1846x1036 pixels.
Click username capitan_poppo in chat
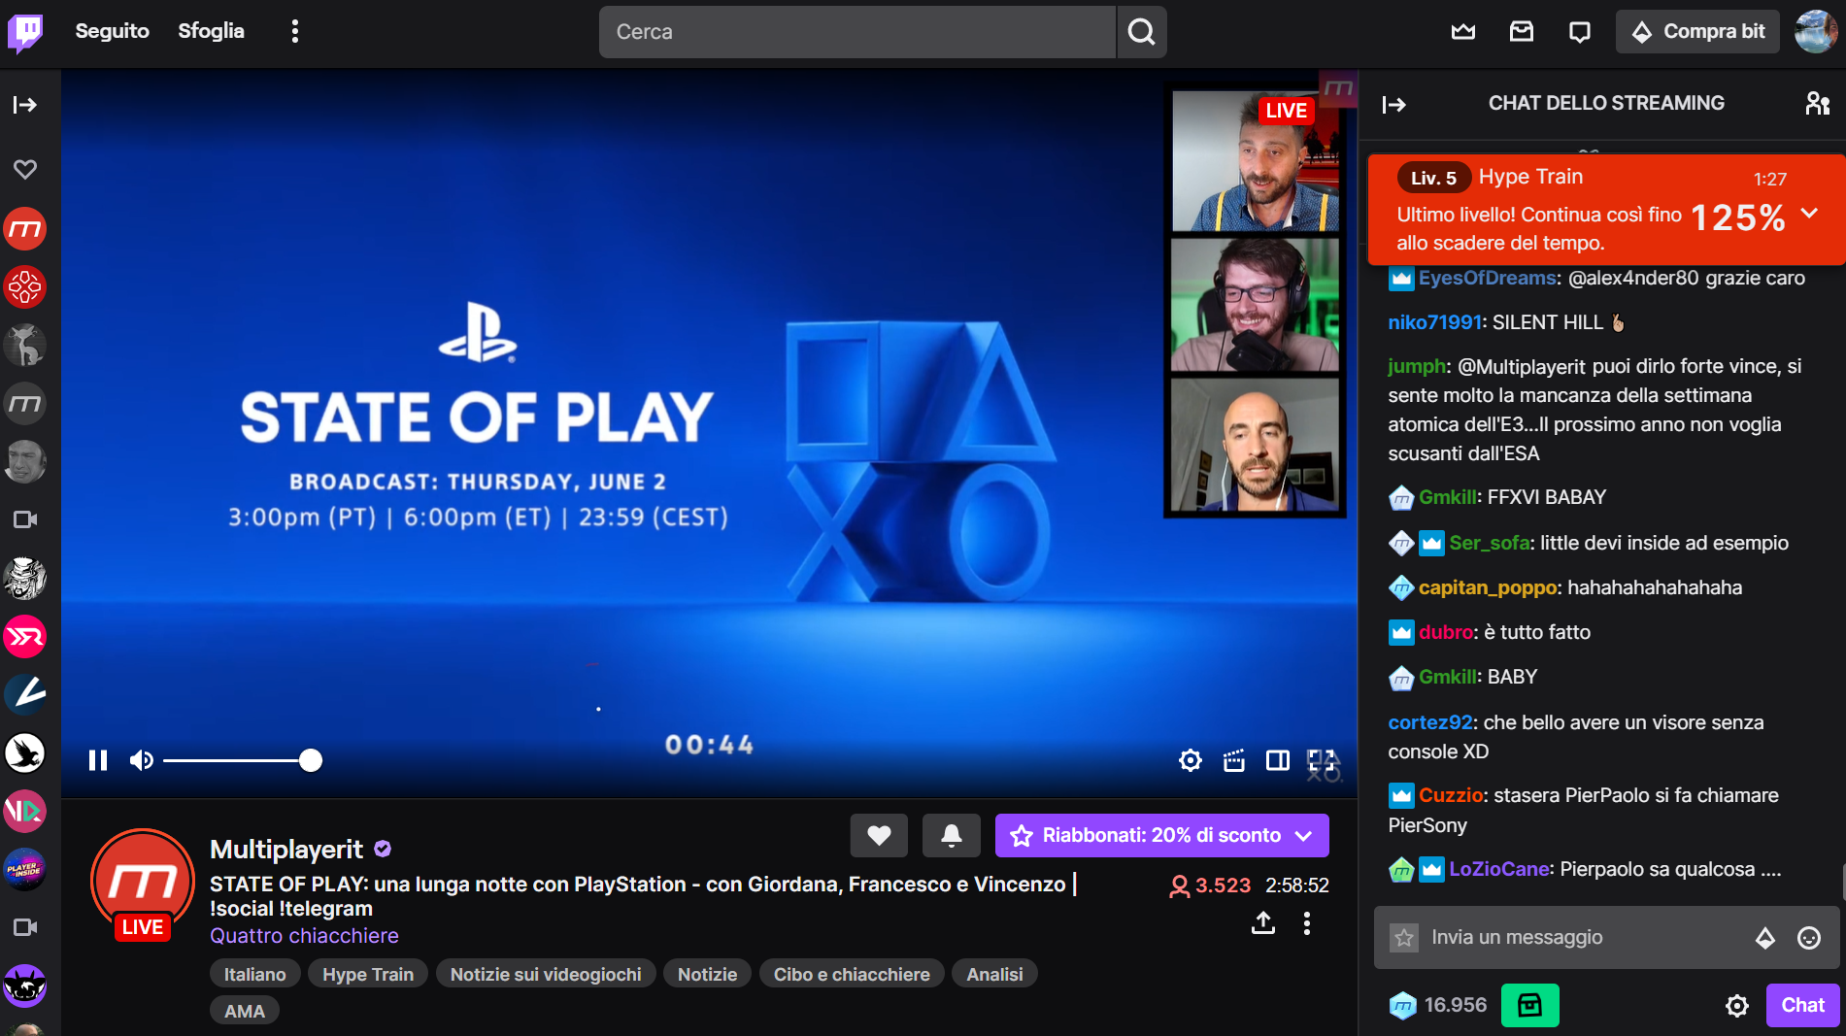[1488, 587]
